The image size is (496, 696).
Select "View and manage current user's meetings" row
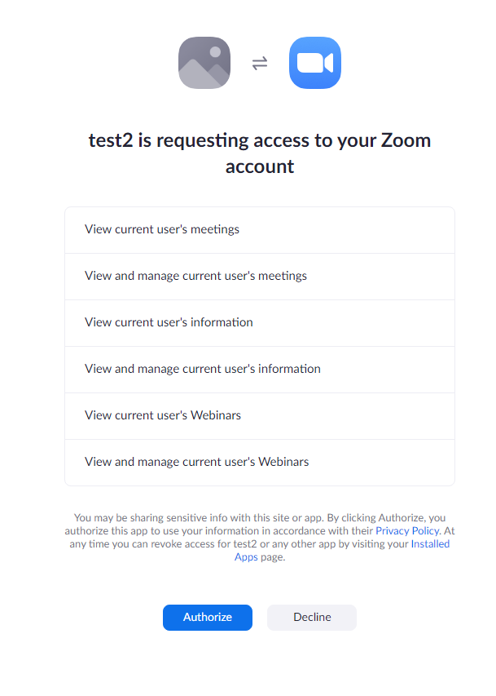pos(195,276)
